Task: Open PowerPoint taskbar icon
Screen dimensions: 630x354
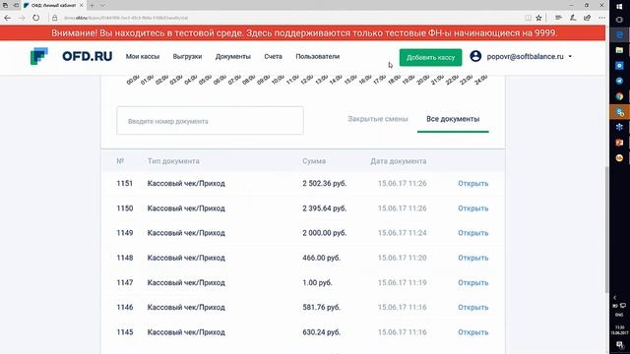Action: [x=619, y=143]
